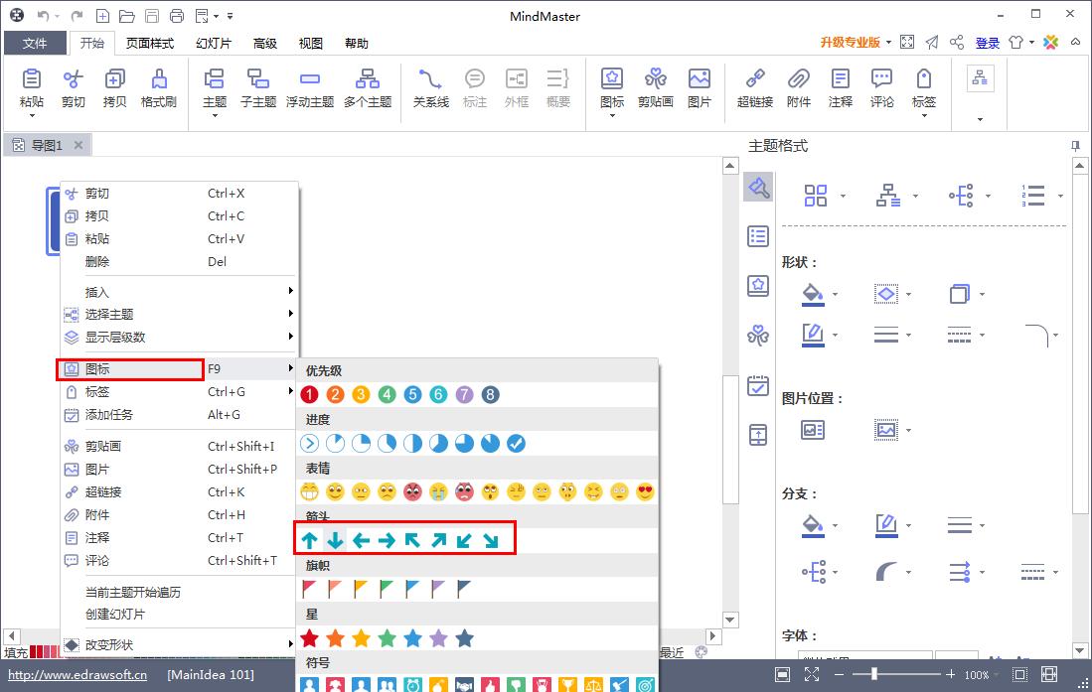The width and height of the screenshot is (1092, 692).
Task: Close the 导图1 document tab
Action: 78,145
